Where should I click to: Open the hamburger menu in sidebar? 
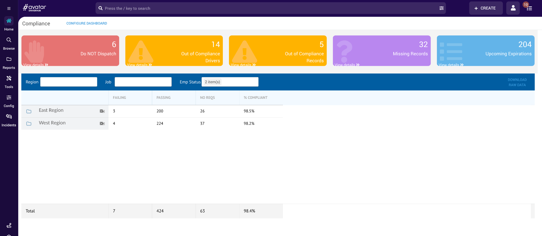pos(9,8)
